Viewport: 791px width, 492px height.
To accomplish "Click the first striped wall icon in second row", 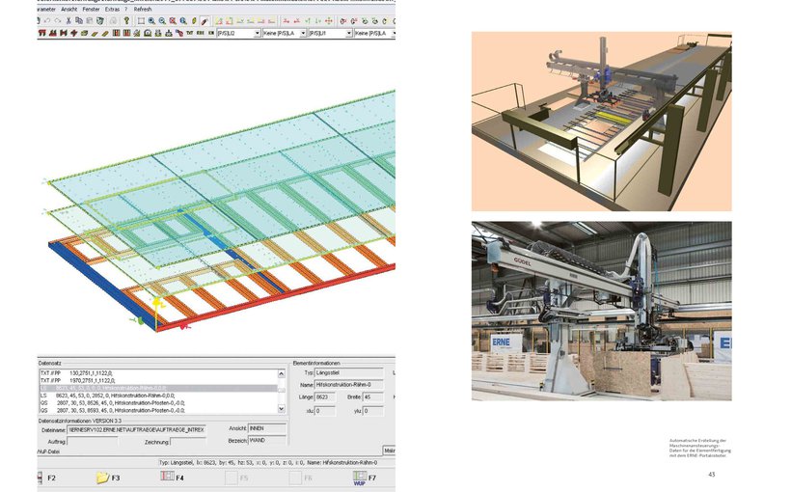I will [116, 33].
